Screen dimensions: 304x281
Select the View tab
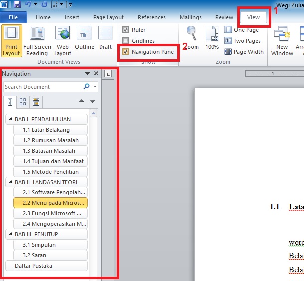pyautogui.click(x=253, y=17)
